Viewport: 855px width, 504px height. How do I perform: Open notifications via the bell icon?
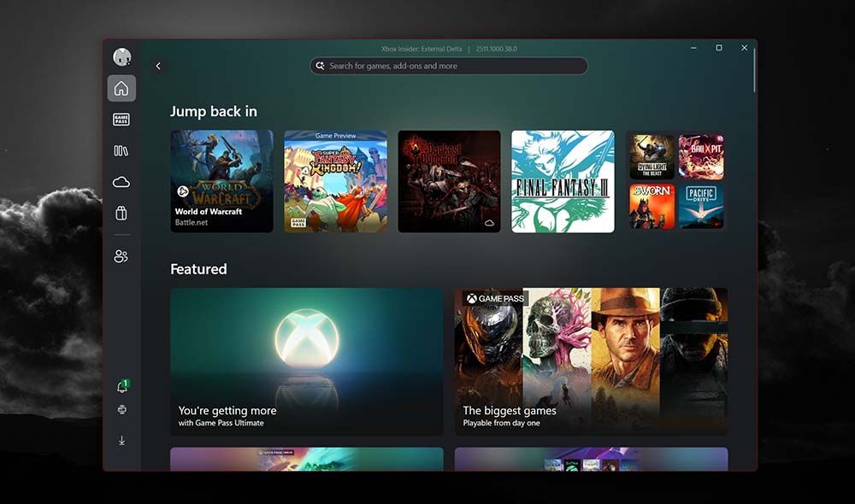(x=121, y=385)
